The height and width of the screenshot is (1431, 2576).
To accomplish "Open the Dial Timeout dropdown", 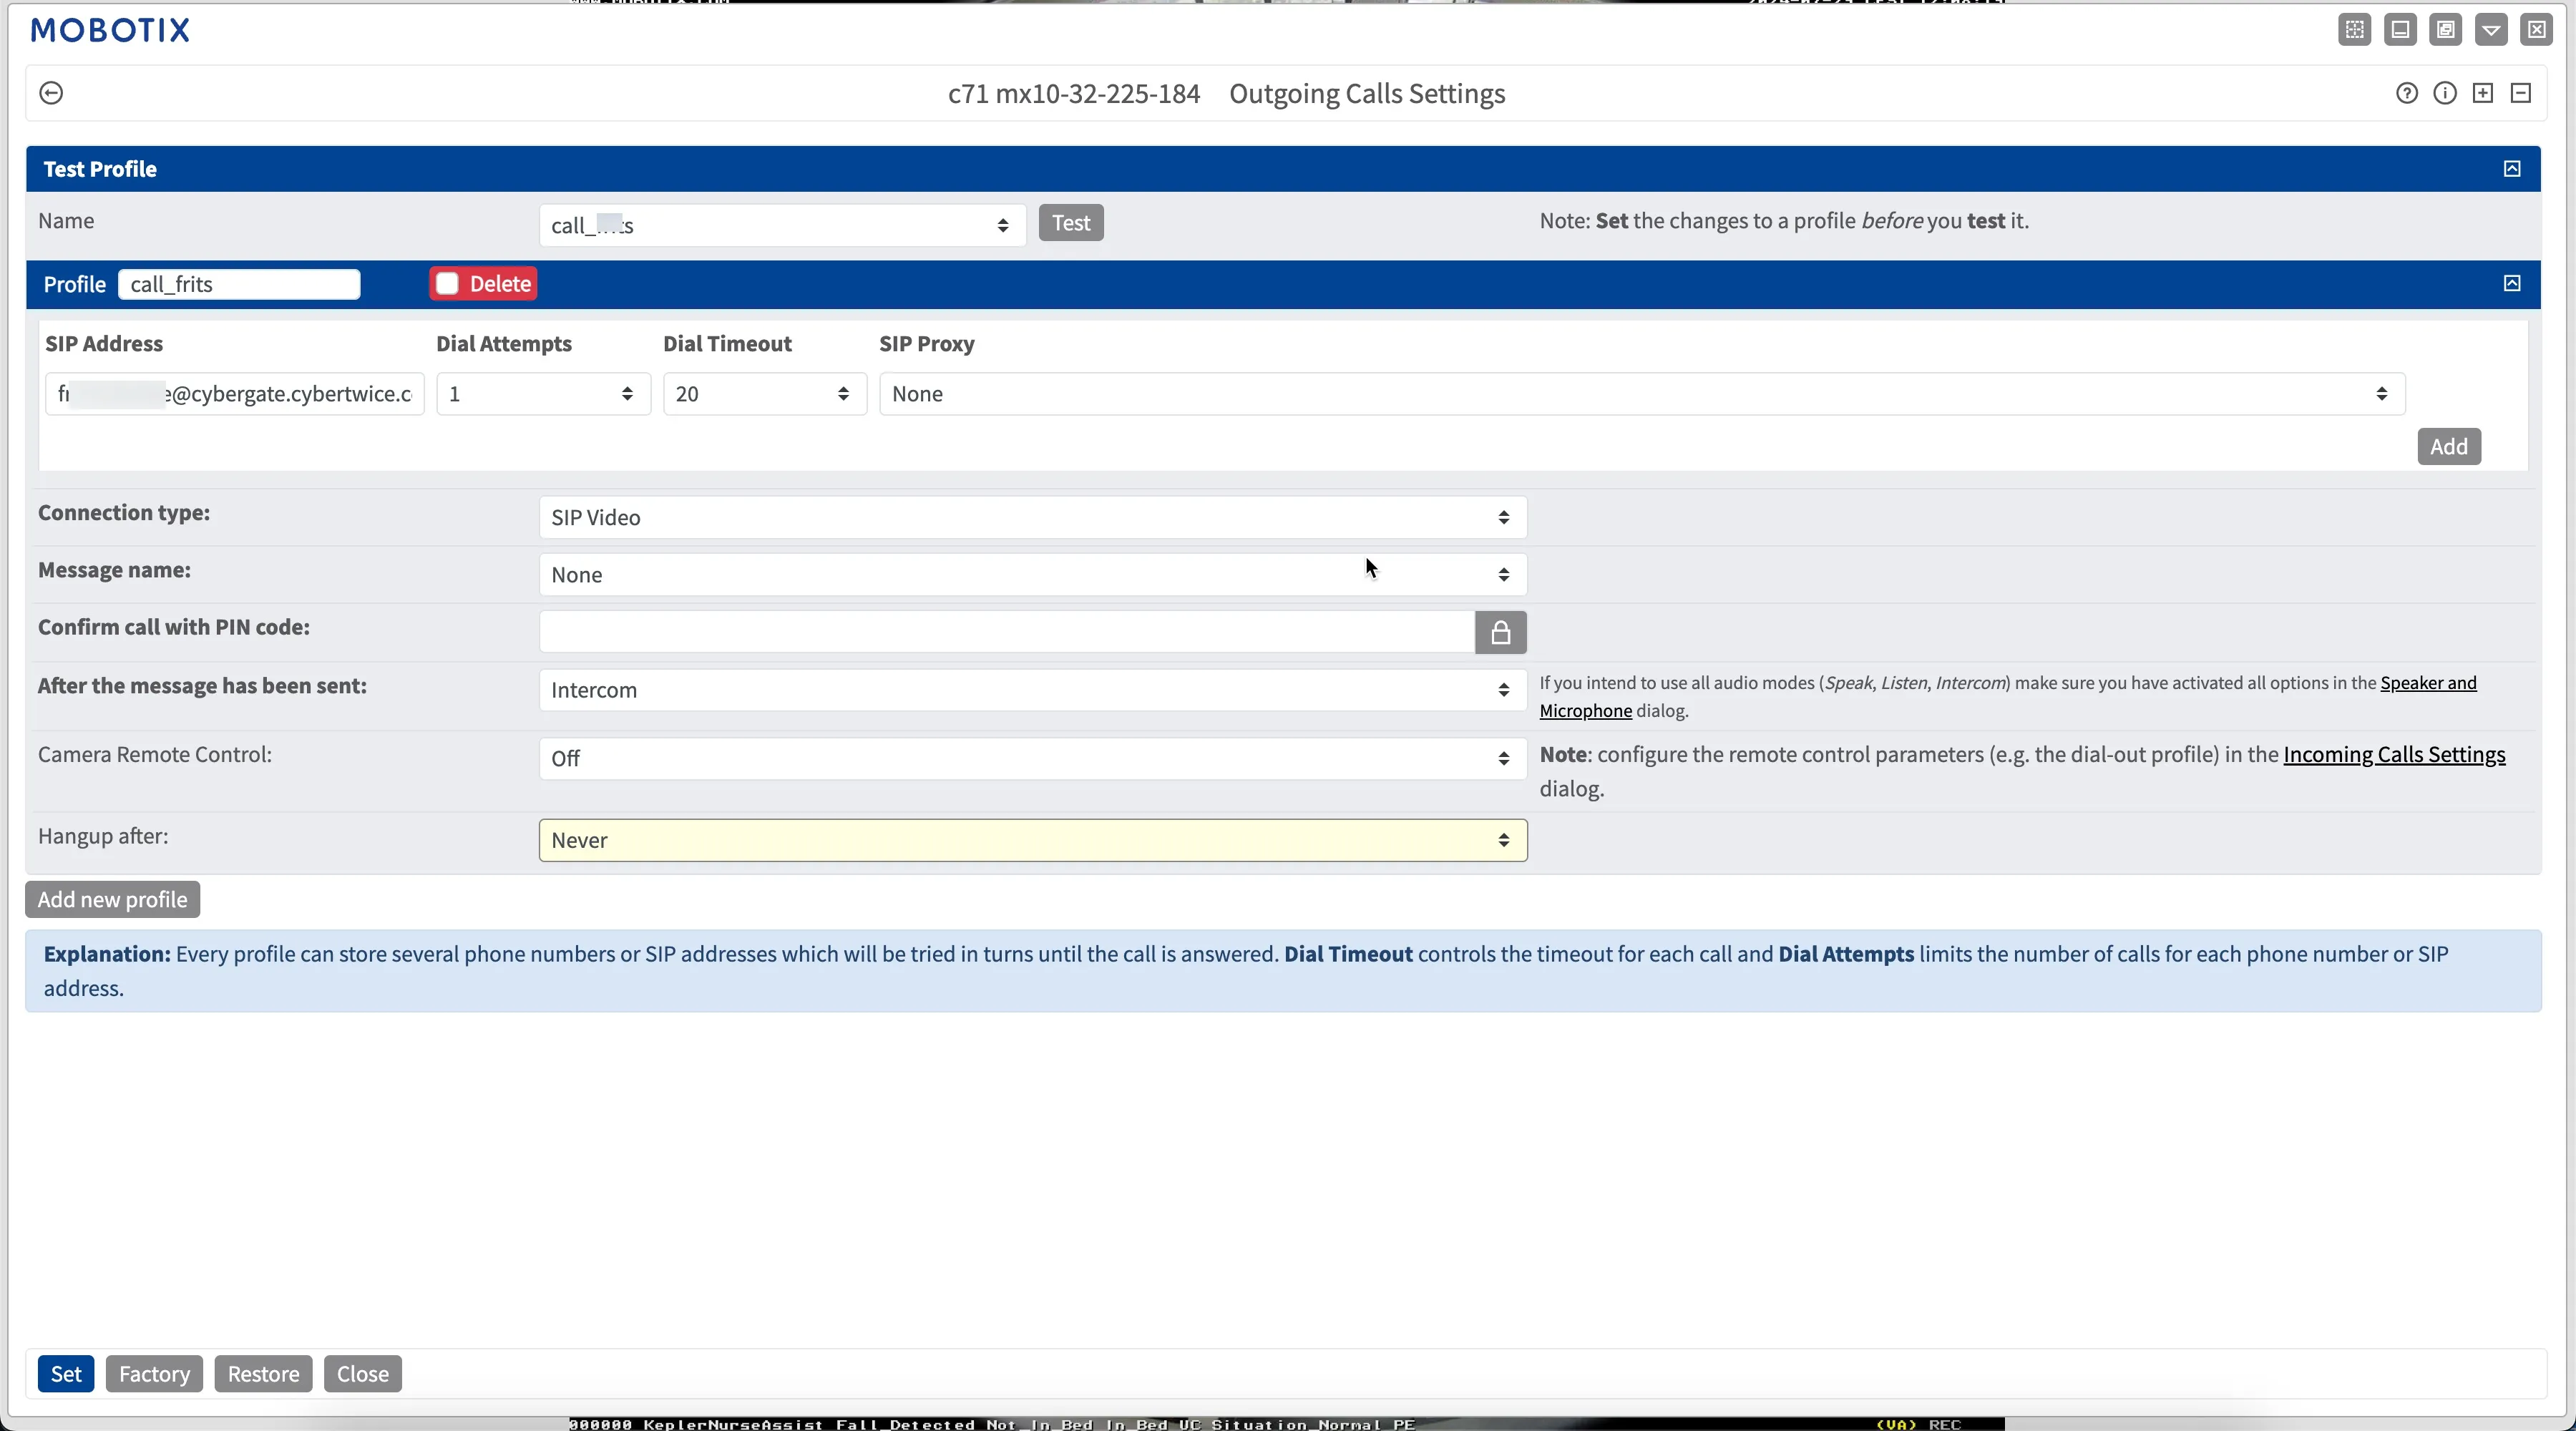I will [x=764, y=394].
